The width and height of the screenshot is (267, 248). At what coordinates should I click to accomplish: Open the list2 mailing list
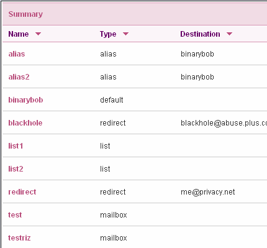[x=16, y=169]
